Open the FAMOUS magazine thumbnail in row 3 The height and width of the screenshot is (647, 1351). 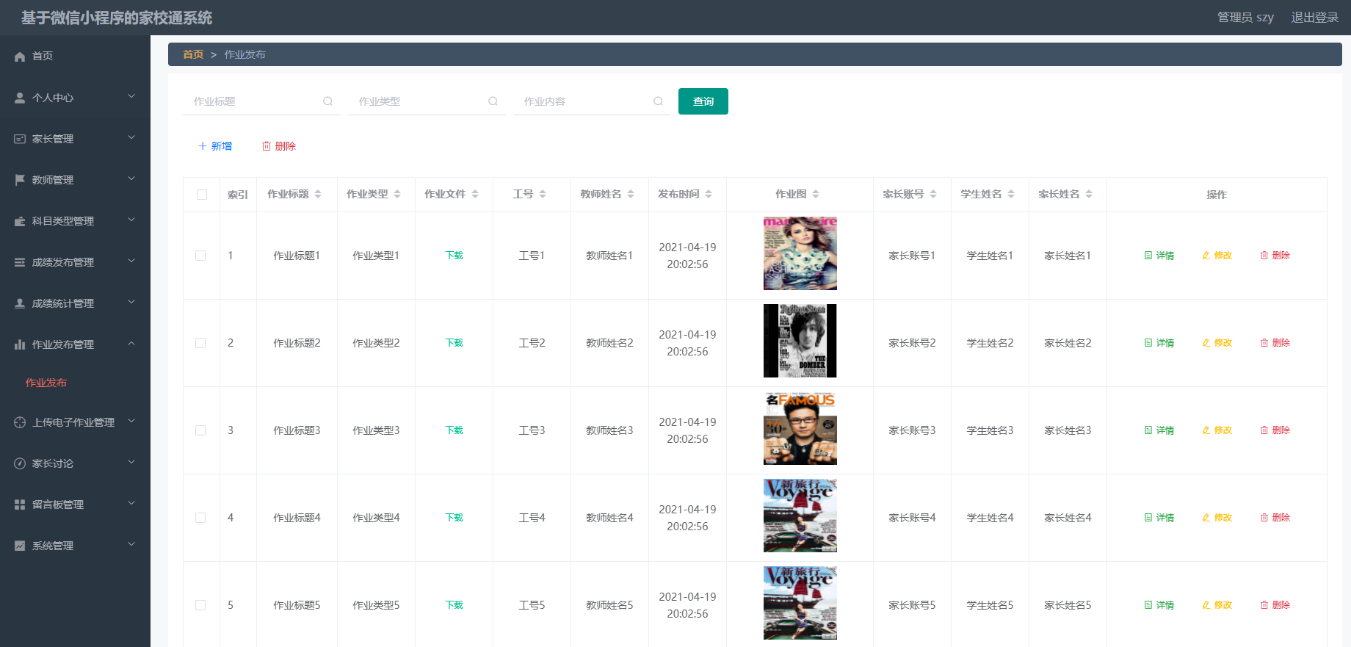coord(800,428)
